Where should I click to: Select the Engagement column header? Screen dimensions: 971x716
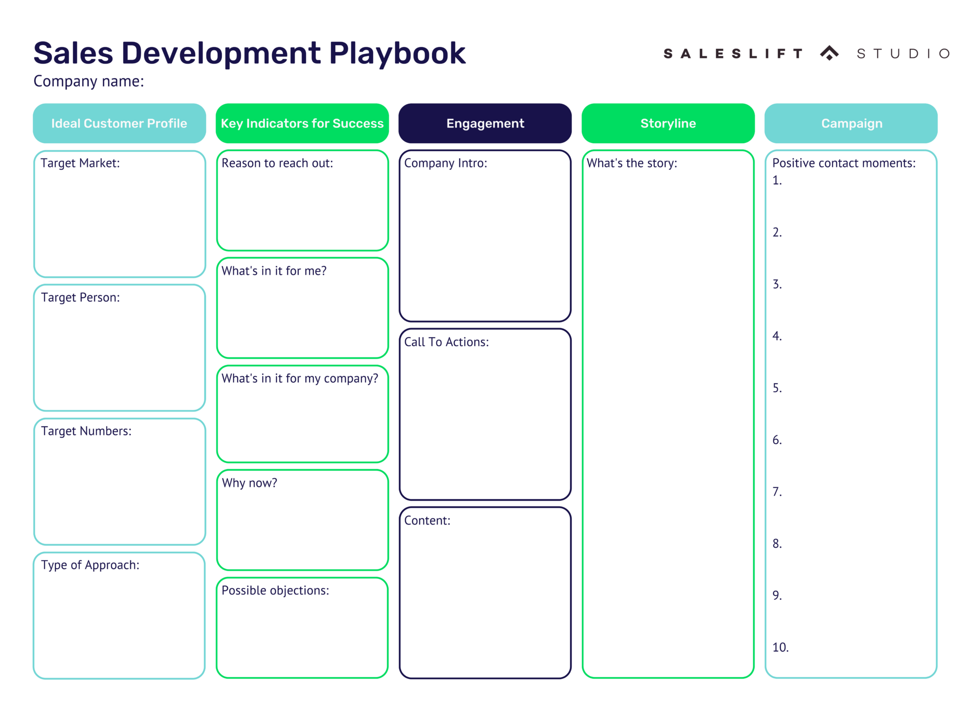(x=485, y=123)
